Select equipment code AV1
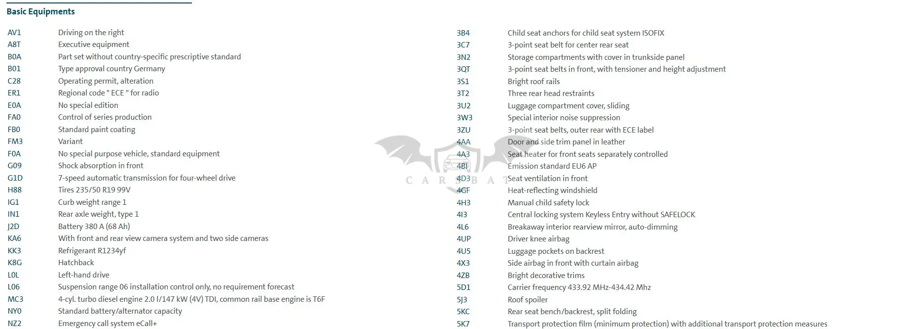The height and width of the screenshot is (329, 914). pyautogui.click(x=14, y=33)
